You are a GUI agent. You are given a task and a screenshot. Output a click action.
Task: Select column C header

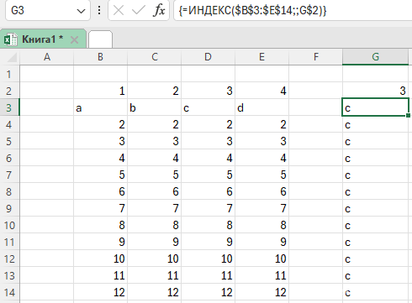[155, 57]
